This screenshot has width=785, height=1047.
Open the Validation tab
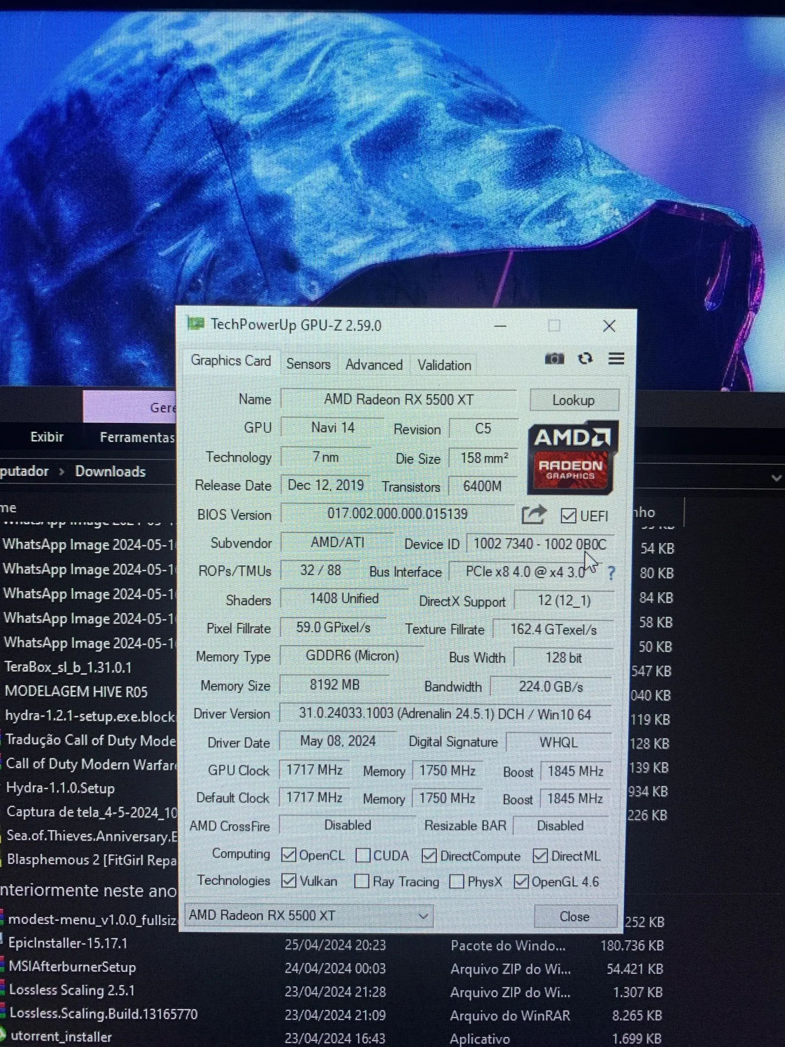pos(444,365)
